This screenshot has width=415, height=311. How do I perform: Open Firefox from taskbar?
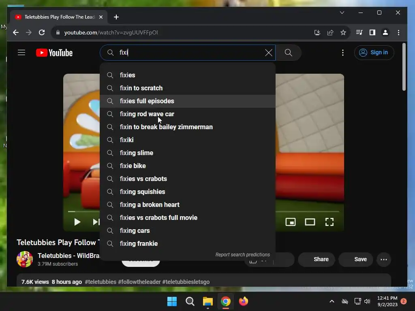[x=244, y=301]
